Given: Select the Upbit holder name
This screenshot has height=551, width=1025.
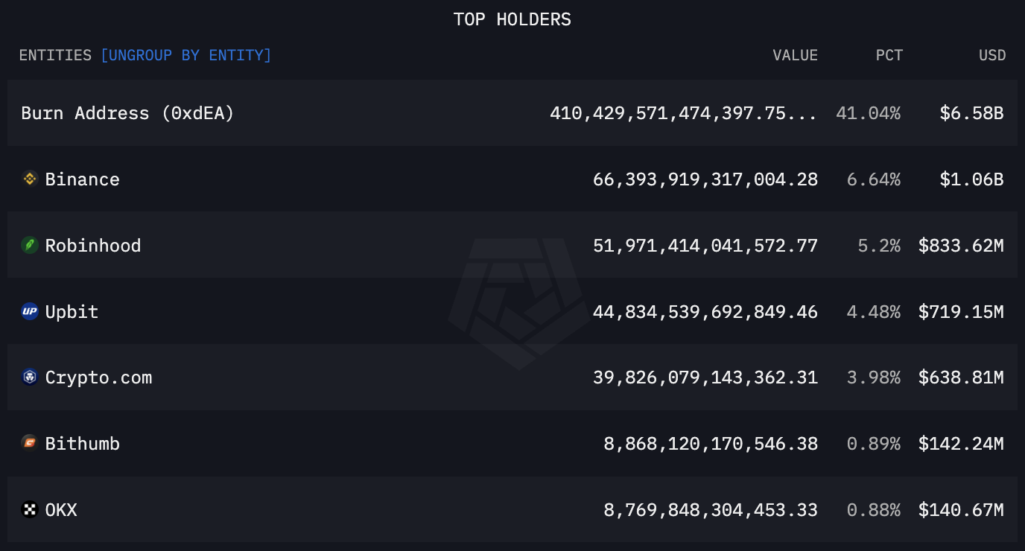Looking at the screenshot, I should pyautogui.click(x=72, y=312).
